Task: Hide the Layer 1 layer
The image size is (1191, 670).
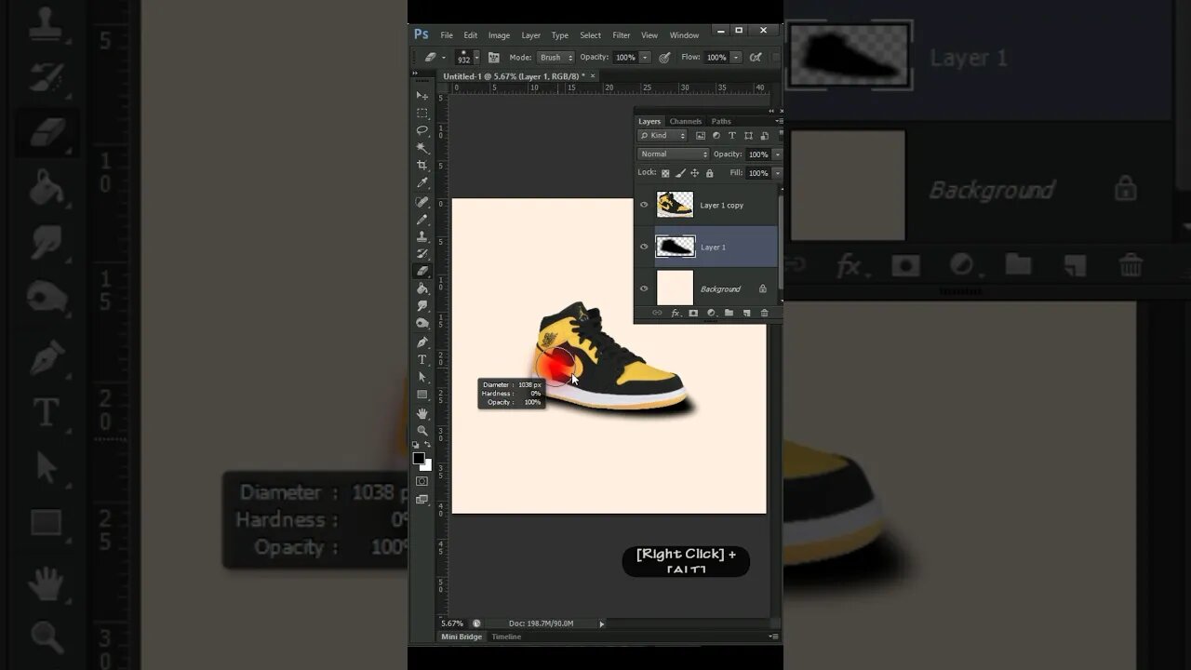Action: tap(644, 247)
